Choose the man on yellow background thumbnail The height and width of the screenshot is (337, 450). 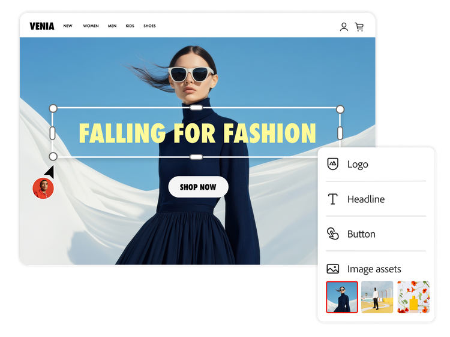tap(377, 297)
